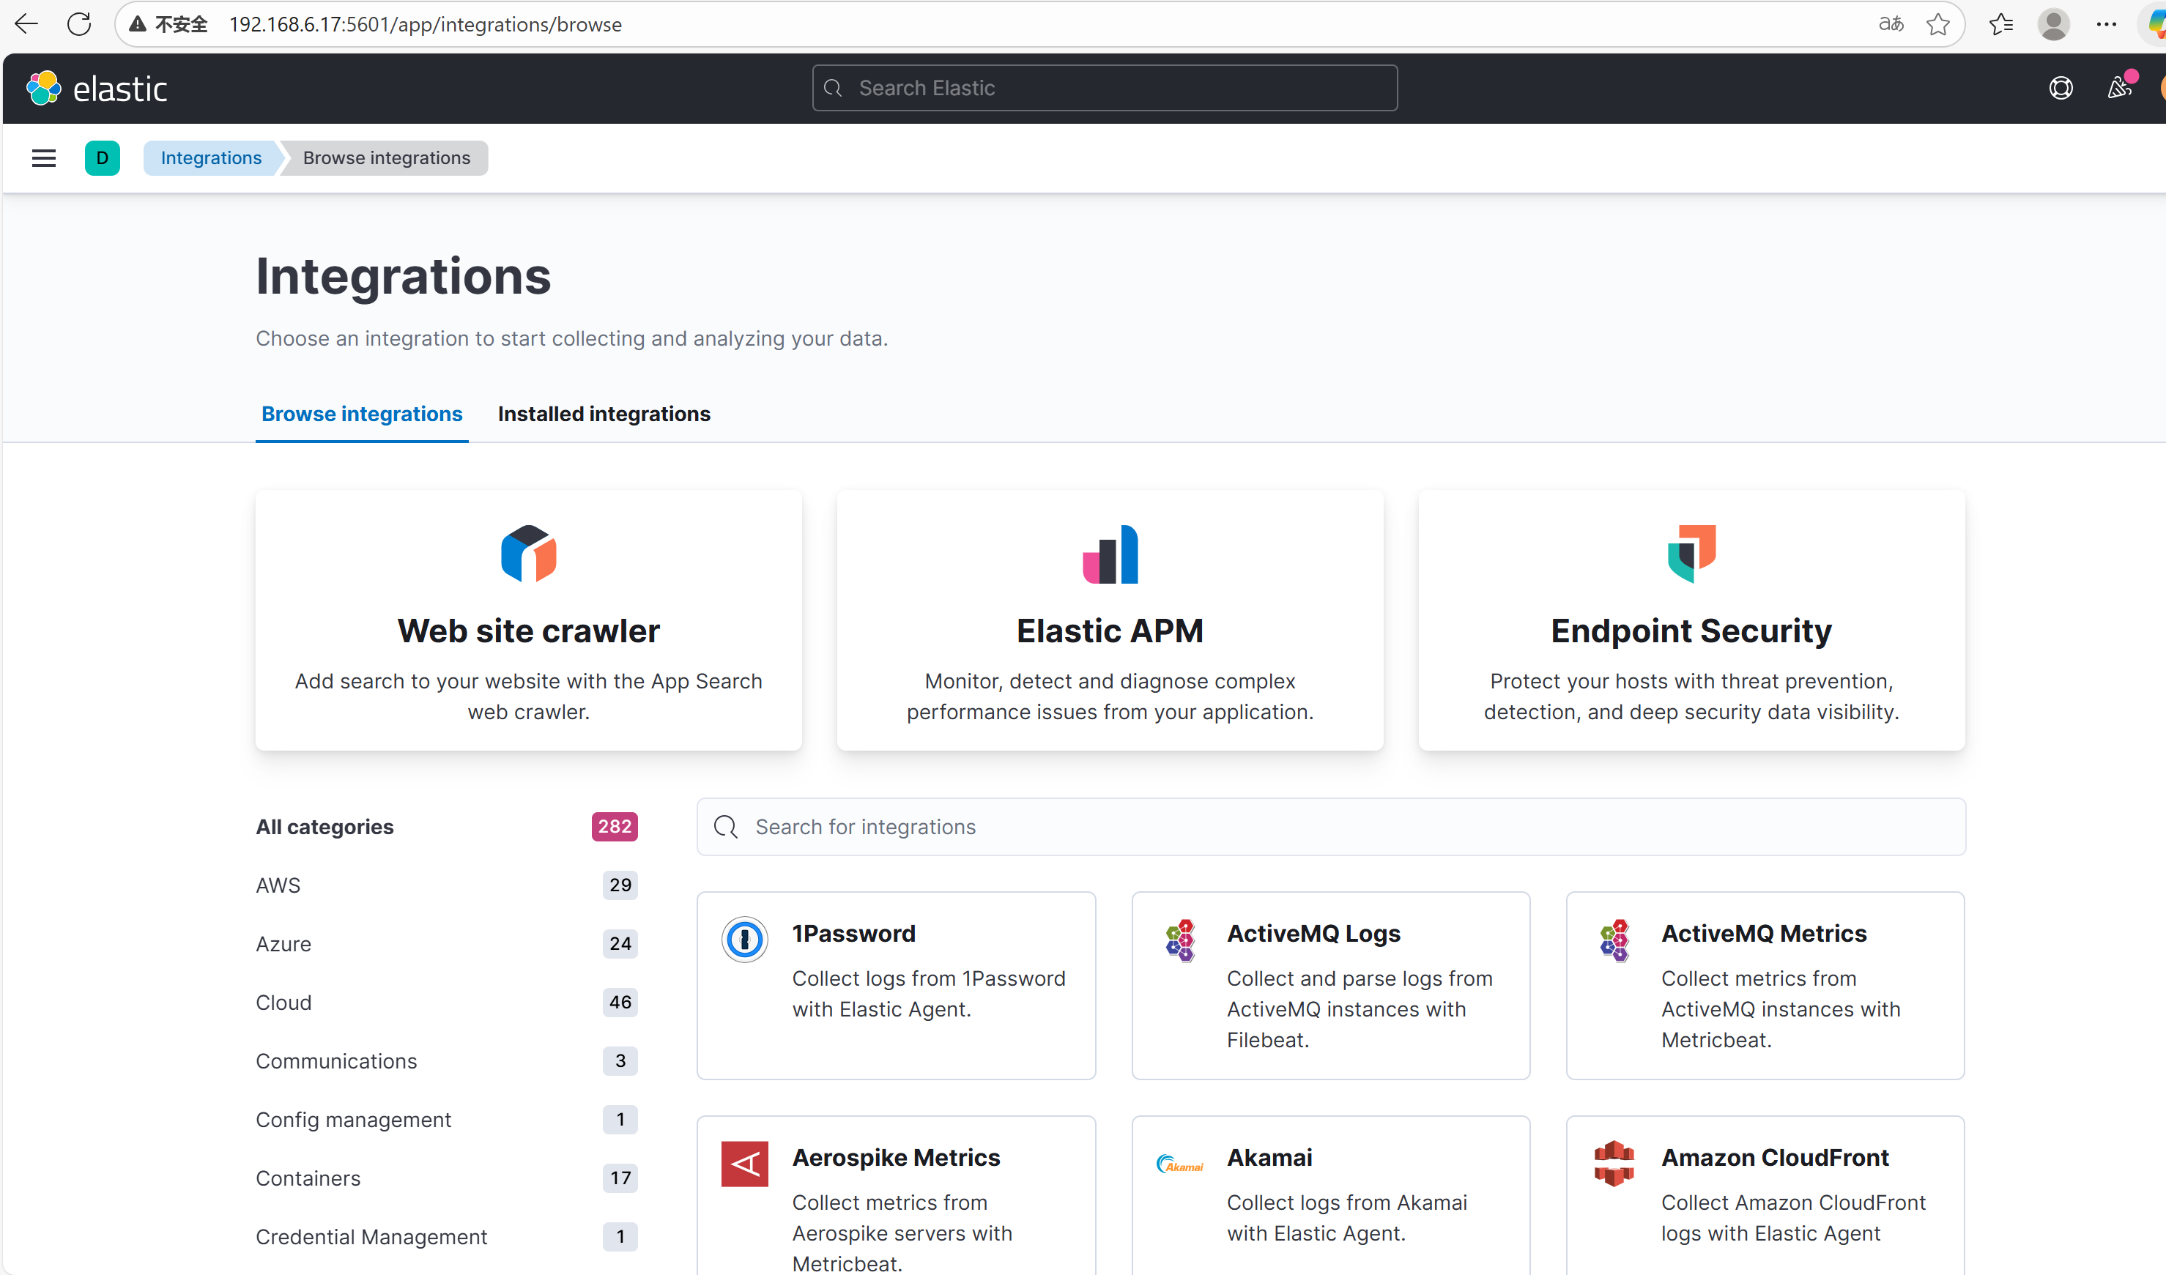Focus the Search for integrations field
The image size is (2166, 1275).
[1330, 827]
